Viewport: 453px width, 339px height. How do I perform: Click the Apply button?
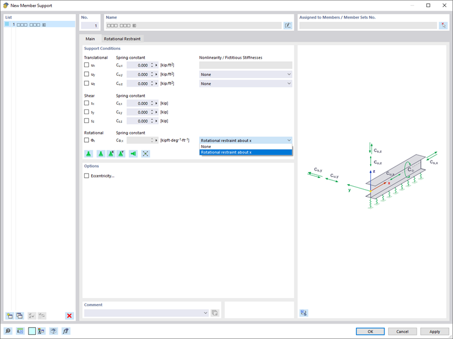point(435,331)
